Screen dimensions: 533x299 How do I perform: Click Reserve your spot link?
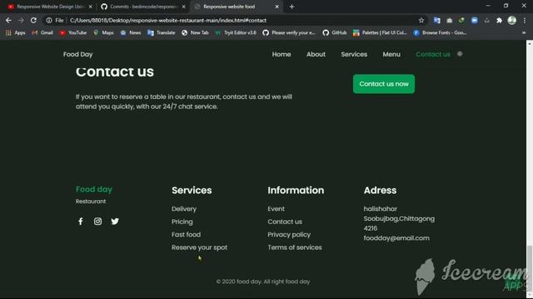coord(199,248)
